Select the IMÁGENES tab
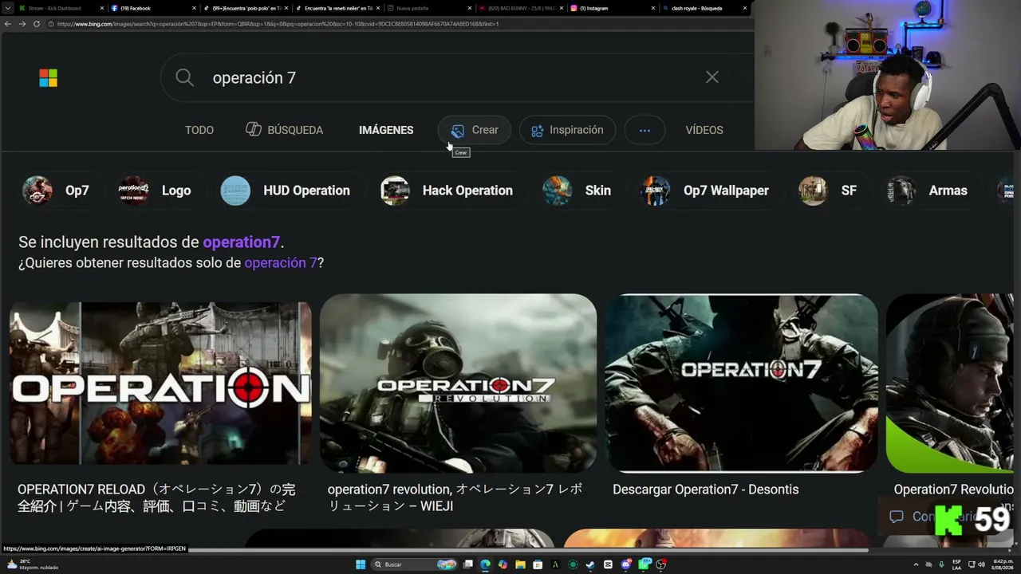Image resolution: width=1021 pixels, height=574 pixels. click(386, 130)
